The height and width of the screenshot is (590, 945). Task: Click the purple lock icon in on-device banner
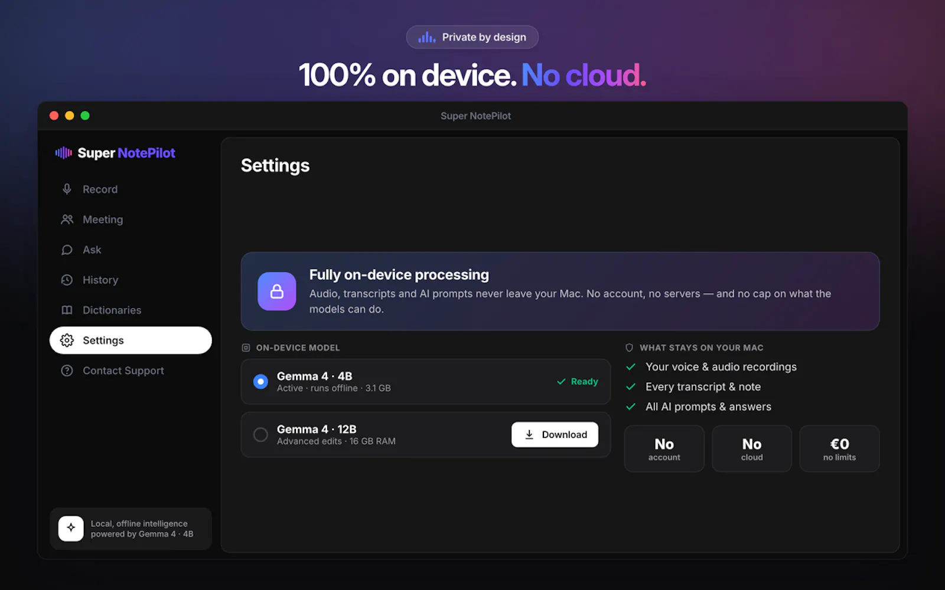[276, 291]
